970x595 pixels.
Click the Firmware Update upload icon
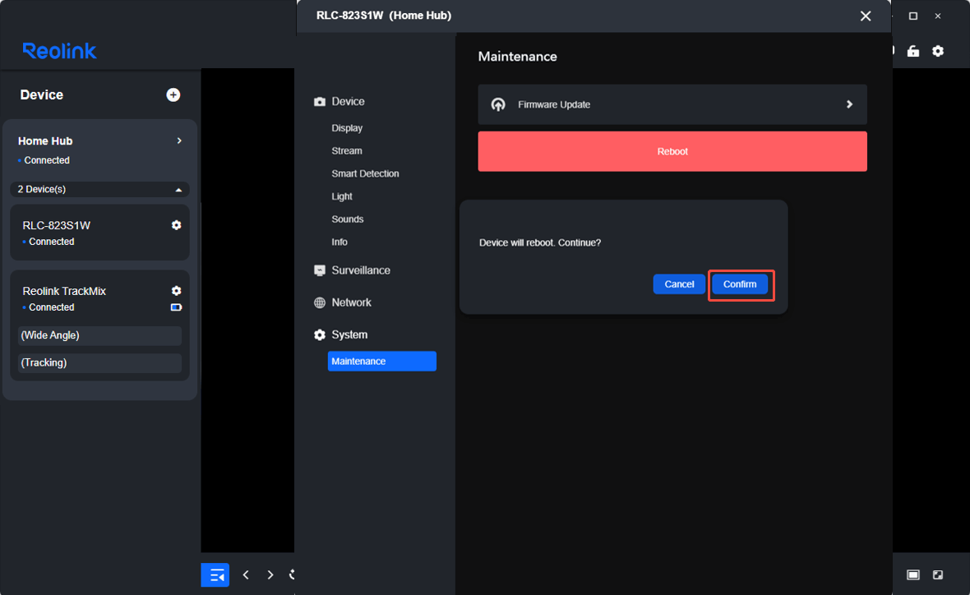[498, 104]
